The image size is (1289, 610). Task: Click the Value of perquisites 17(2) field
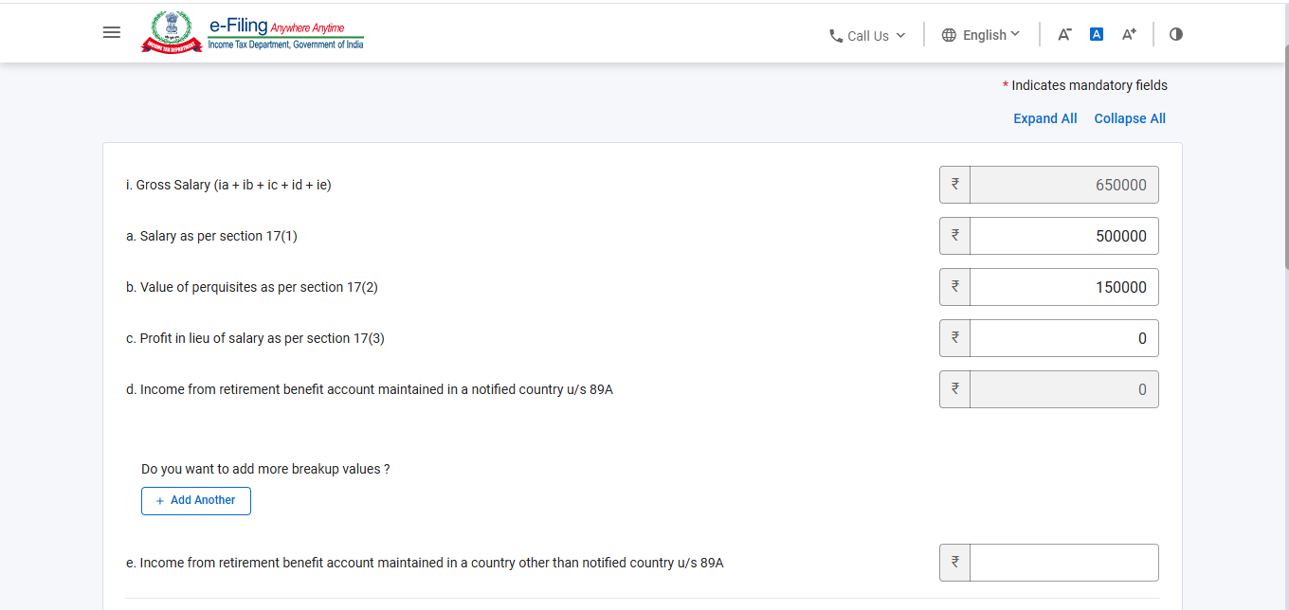pyautogui.click(x=1063, y=287)
